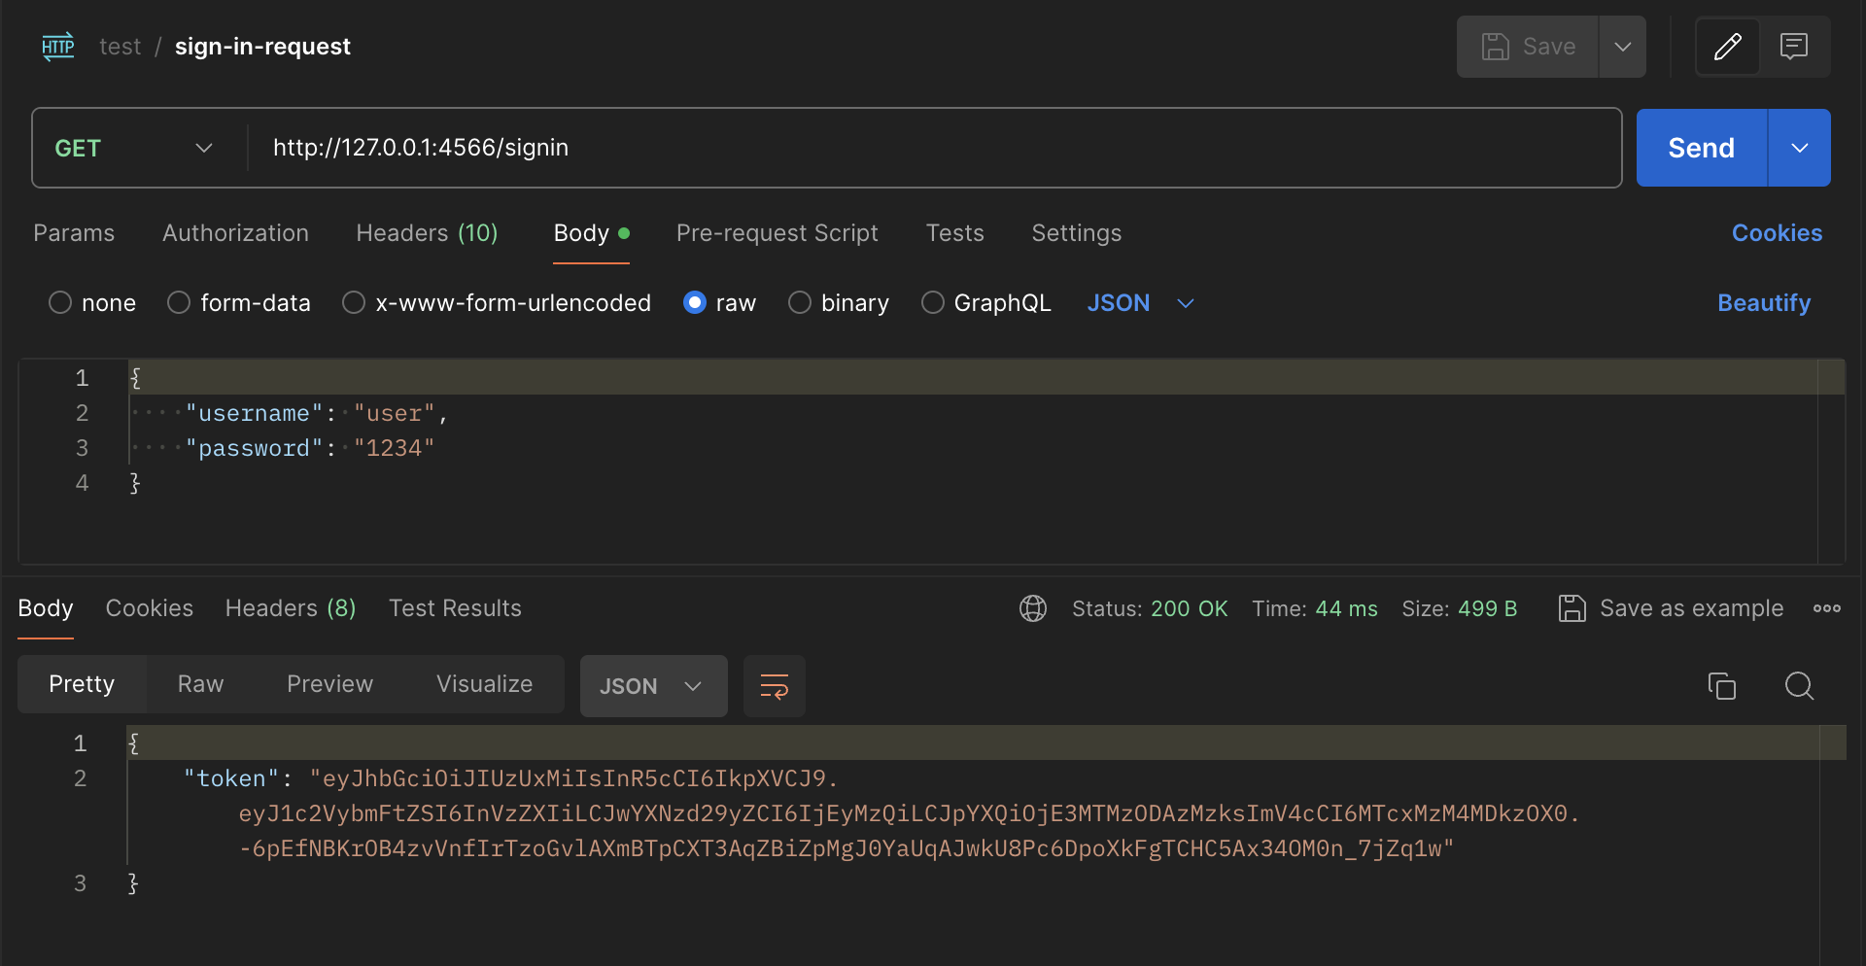Switch response view to Preview

tap(329, 684)
